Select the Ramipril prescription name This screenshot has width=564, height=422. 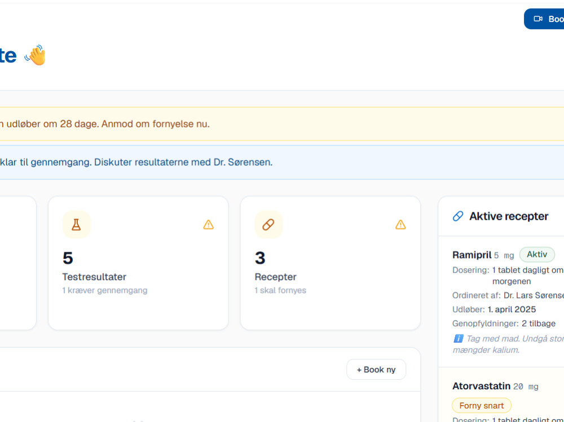pos(472,255)
